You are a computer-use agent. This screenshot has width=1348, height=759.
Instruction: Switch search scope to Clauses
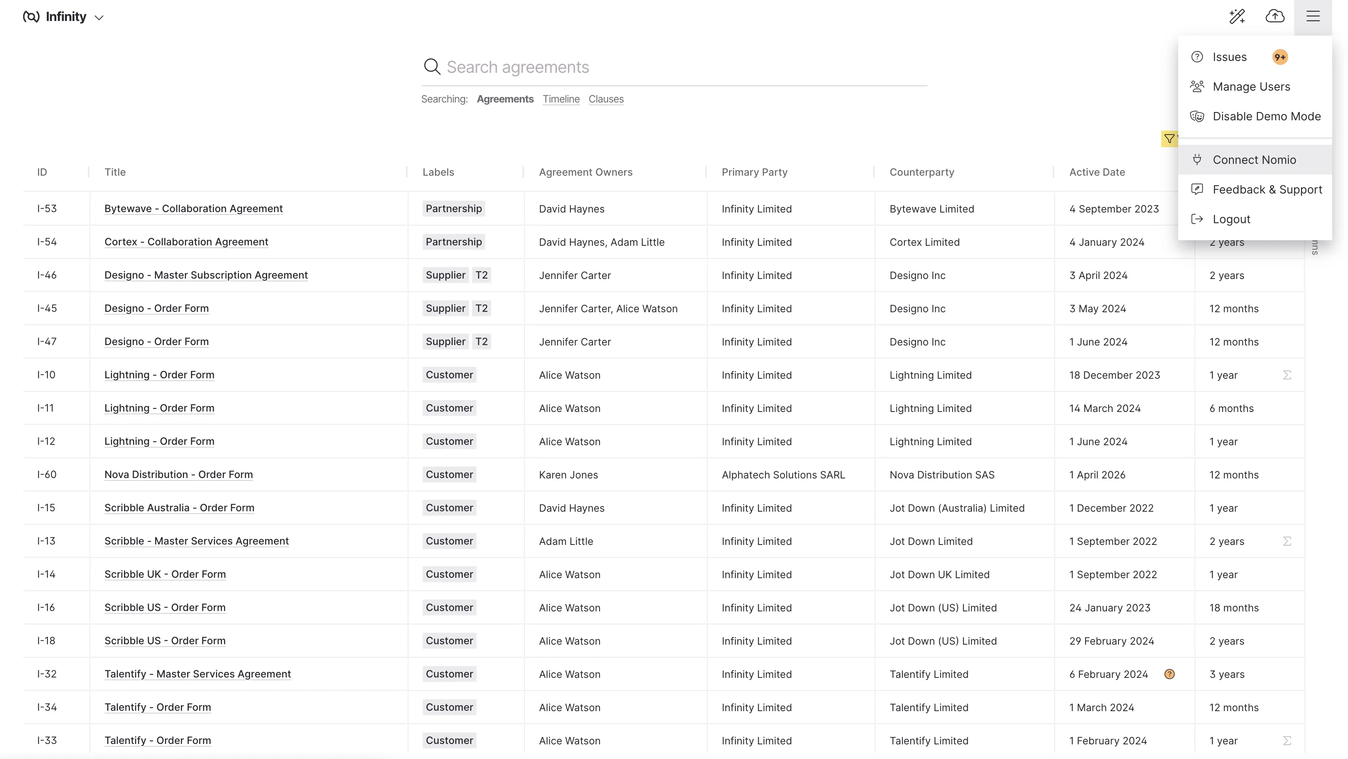[606, 99]
